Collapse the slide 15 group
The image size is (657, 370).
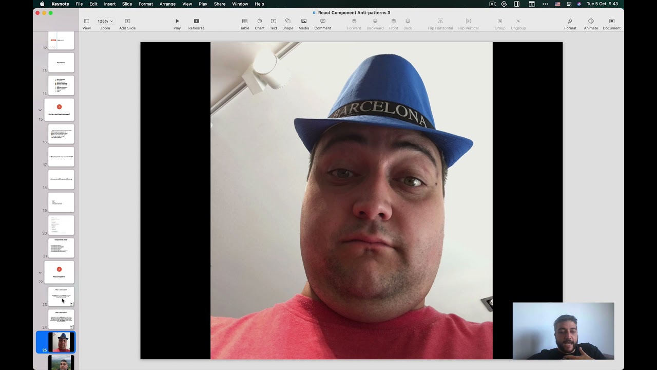(x=40, y=110)
